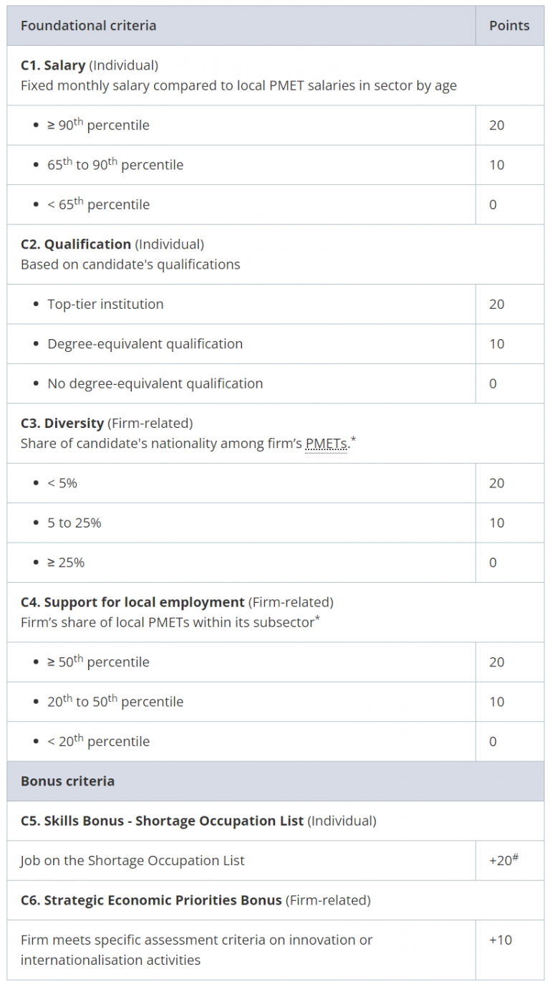
Task: Select the C2. Qualification criterion heading
Action: pyautogui.click(x=76, y=244)
